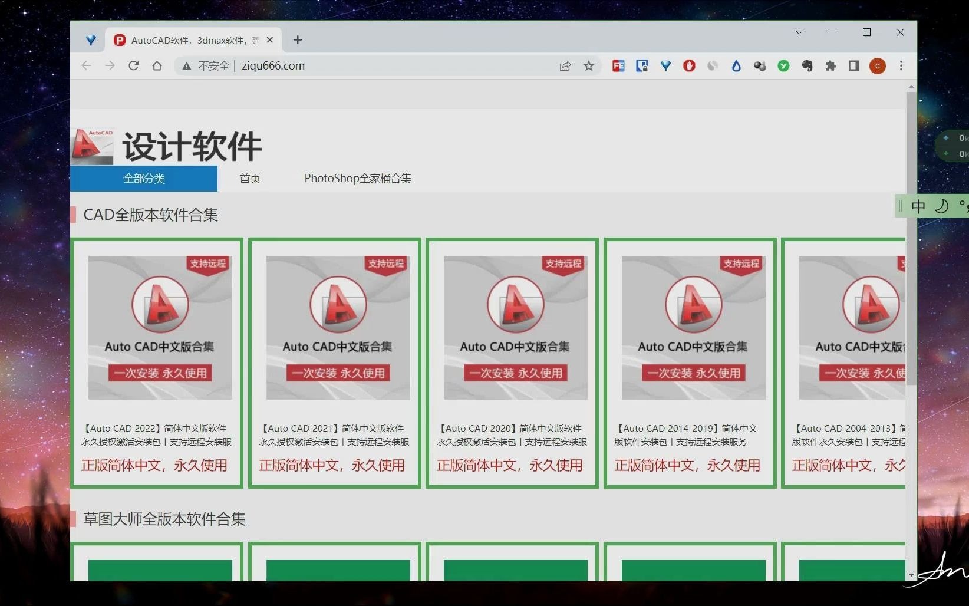Open the Auto CAD 2014-2019 product thumbnail
The width and height of the screenshot is (969, 606).
(x=694, y=327)
